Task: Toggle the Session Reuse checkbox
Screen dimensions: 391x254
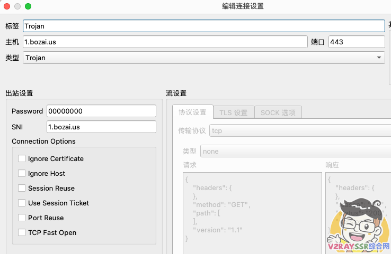Action: [x=22, y=188]
